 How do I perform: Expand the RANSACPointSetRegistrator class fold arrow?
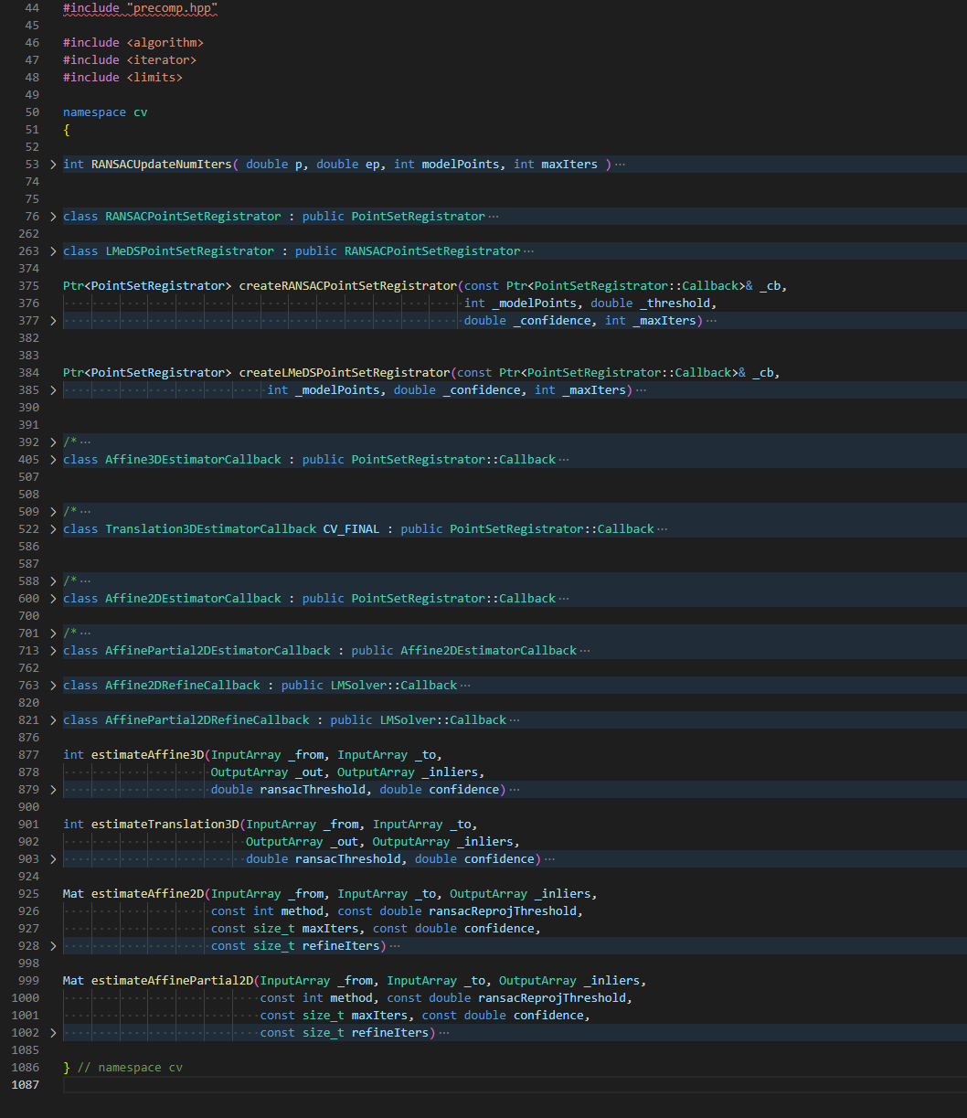(53, 217)
